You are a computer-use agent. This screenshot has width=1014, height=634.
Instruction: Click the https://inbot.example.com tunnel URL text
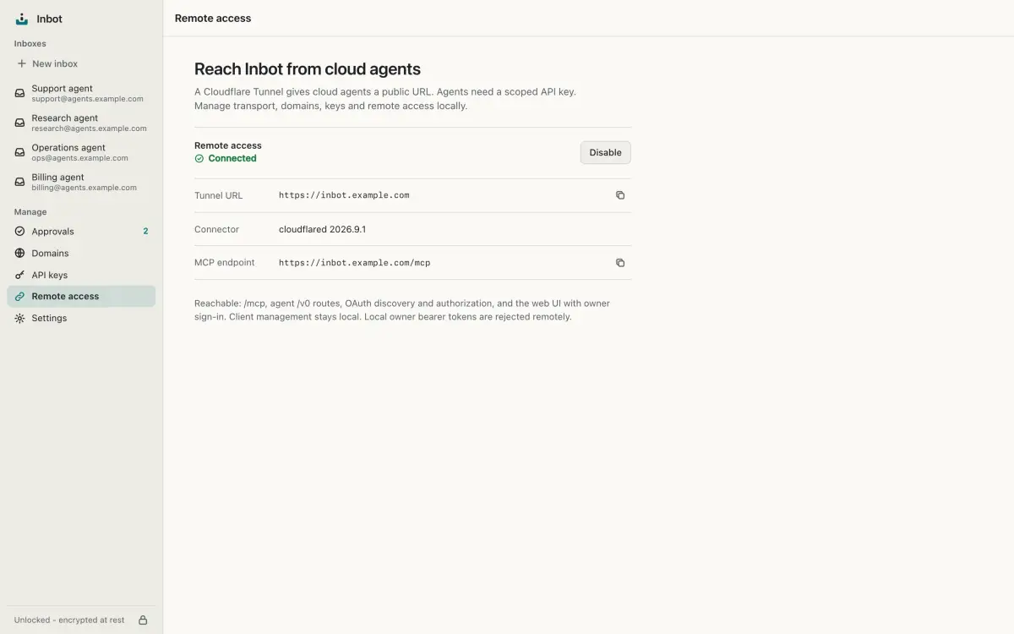[x=344, y=195]
